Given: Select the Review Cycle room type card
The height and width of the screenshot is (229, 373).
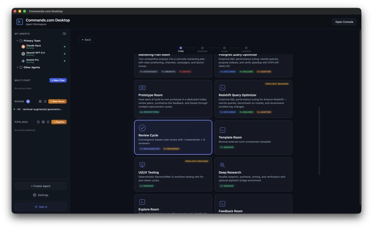Looking at the screenshot, I should point(173,137).
